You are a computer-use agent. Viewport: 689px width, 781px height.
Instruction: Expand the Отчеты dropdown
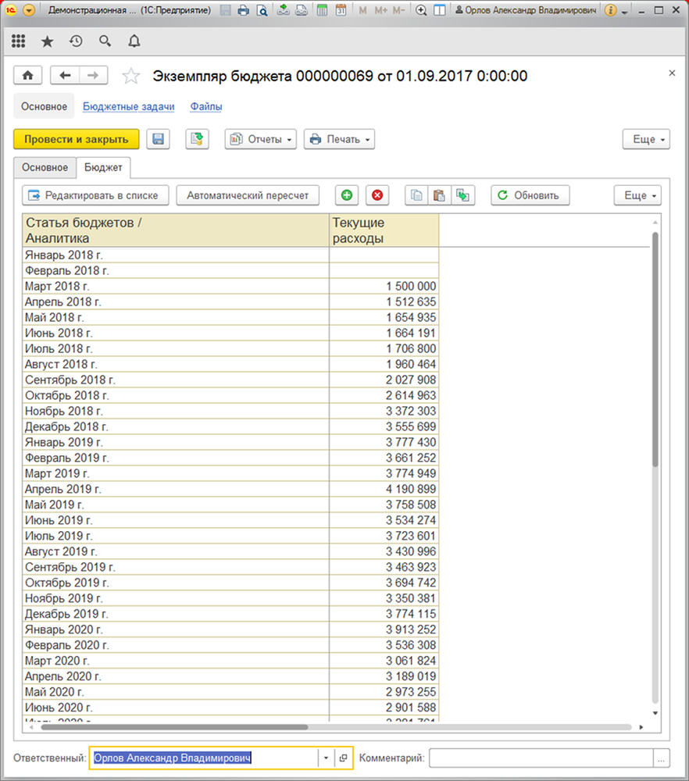pyautogui.click(x=261, y=139)
